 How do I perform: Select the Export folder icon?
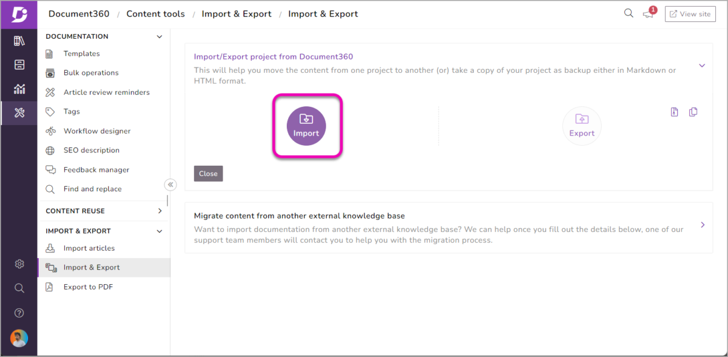(x=582, y=126)
